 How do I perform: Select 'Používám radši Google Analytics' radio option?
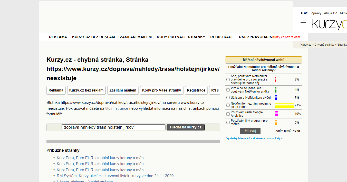pos(228,114)
